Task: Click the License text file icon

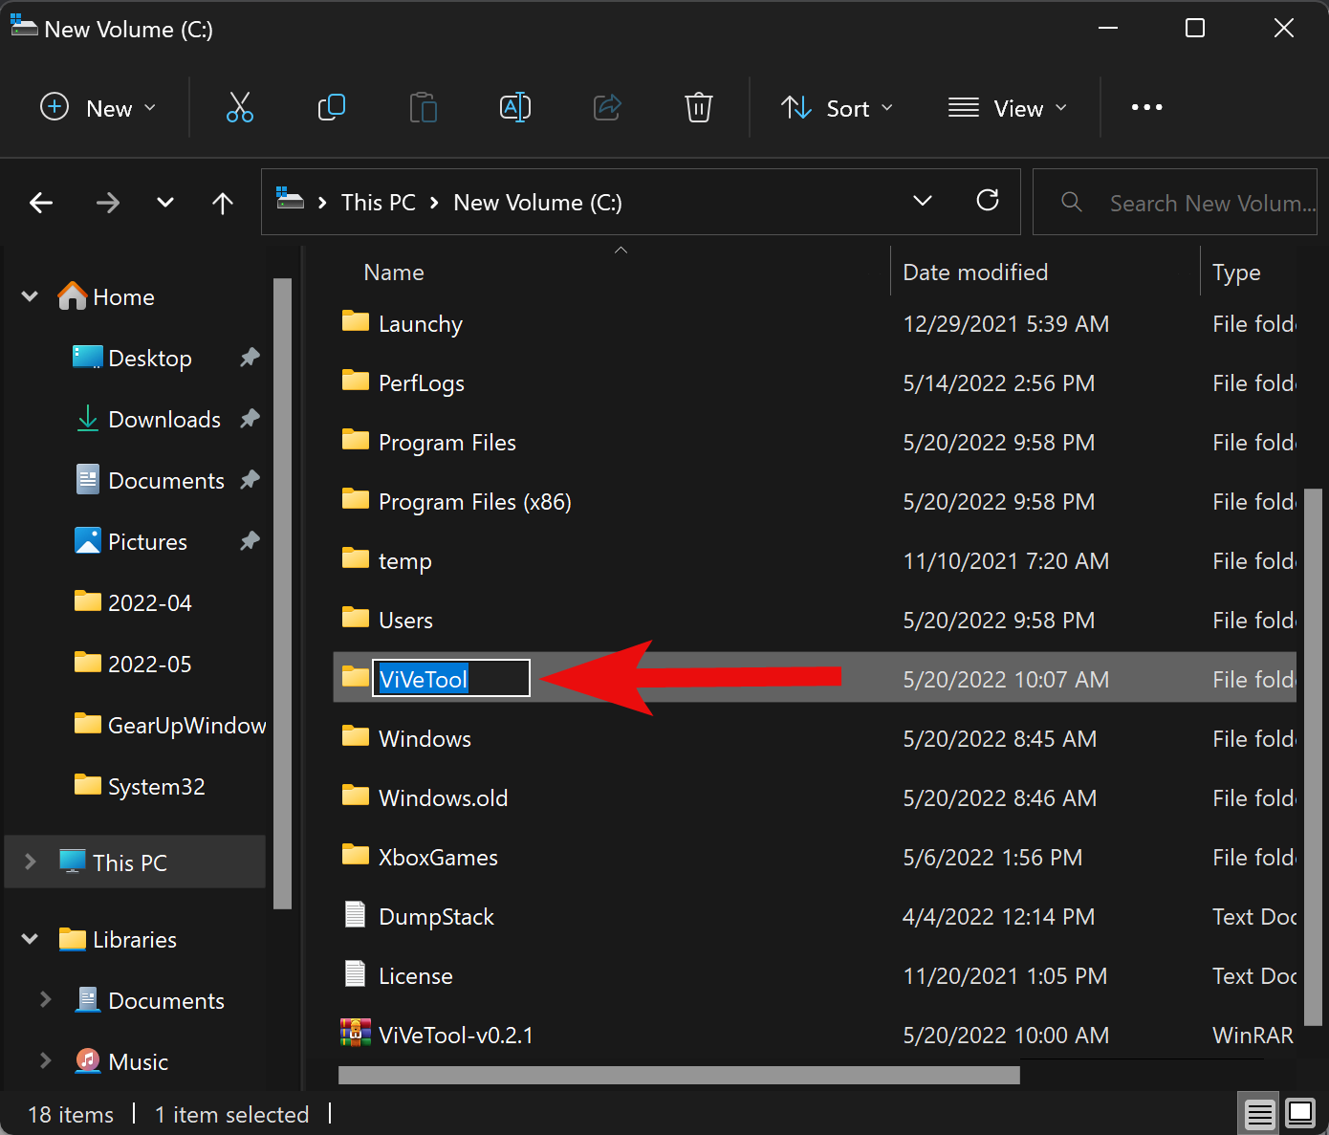Action: tap(355, 974)
